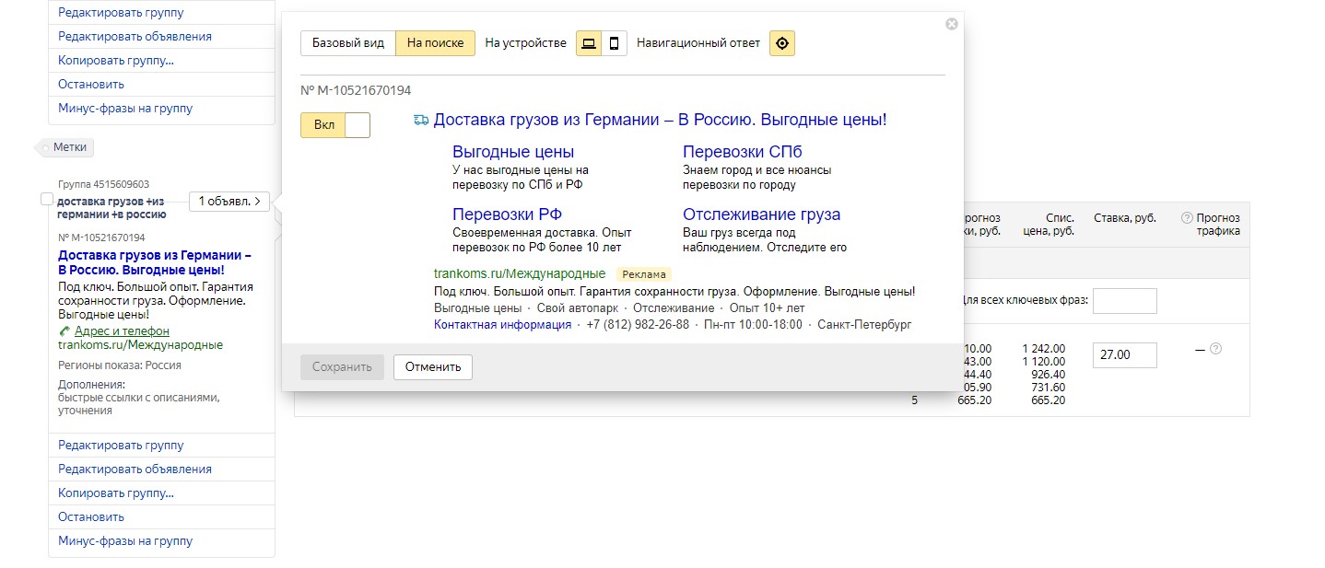1325x568 pixels.
Task: Tick the group 4515609603 checkbox
Action: (47, 199)
